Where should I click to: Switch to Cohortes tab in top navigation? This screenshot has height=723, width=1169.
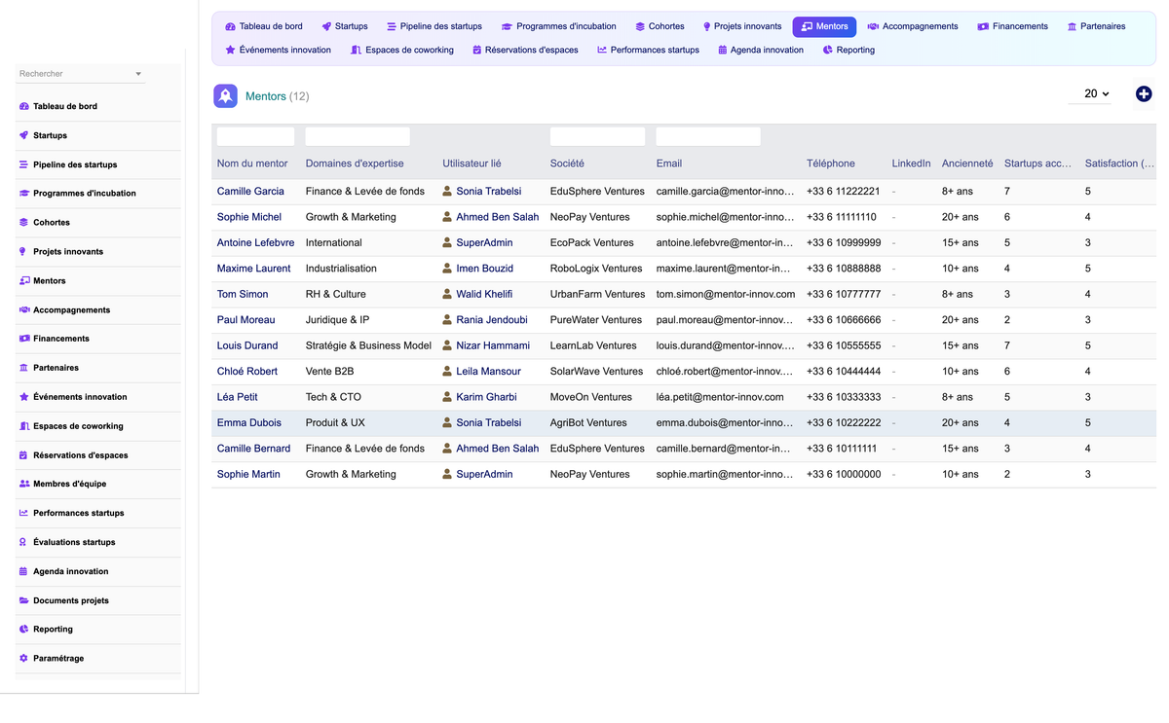coord(660,26)
